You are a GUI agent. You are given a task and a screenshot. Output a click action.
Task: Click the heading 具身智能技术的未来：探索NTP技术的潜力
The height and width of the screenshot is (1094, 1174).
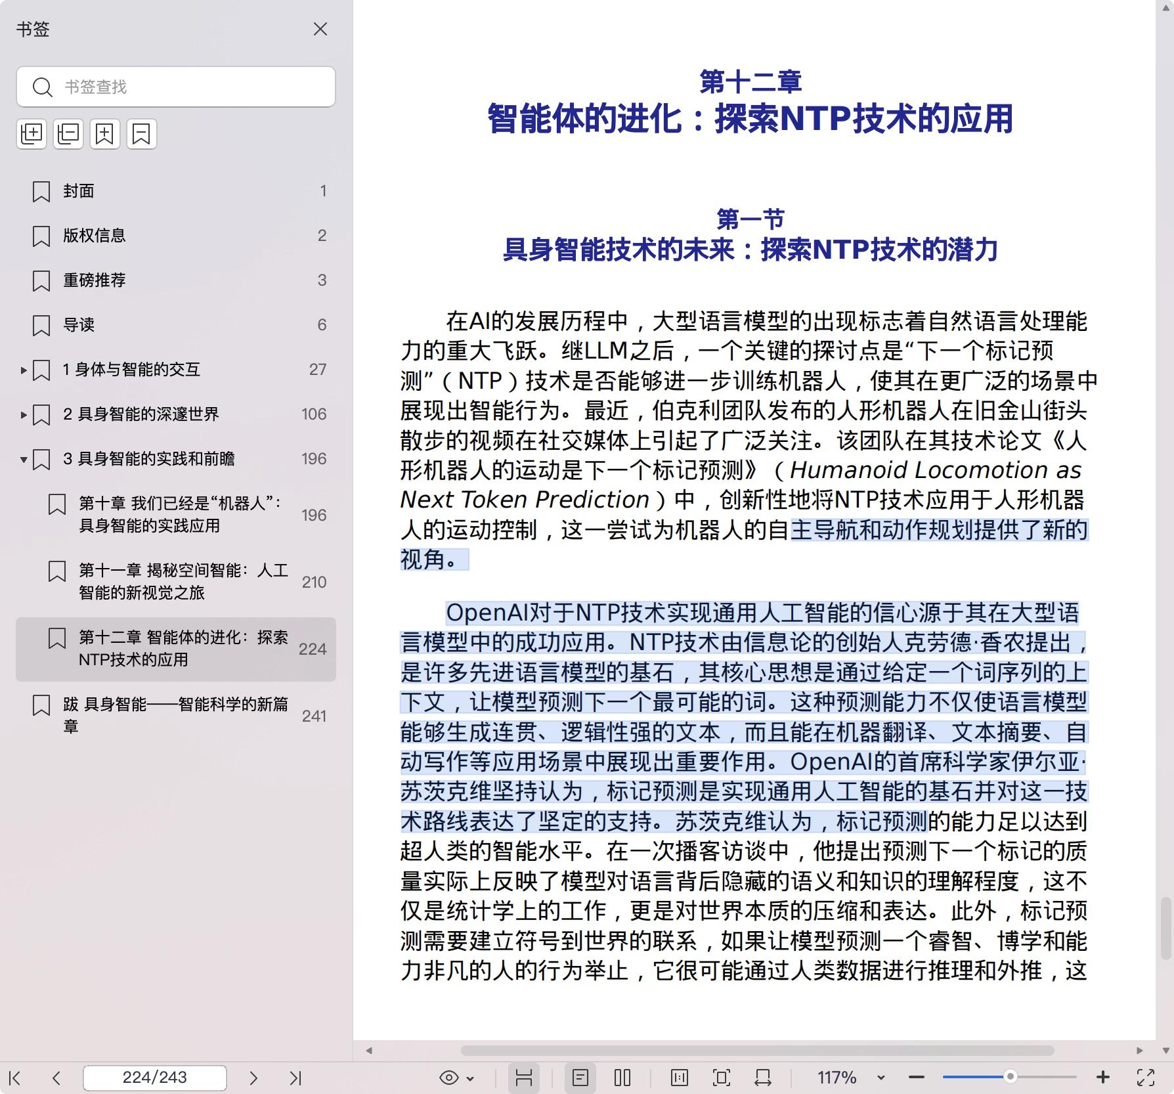pos(750,250)
